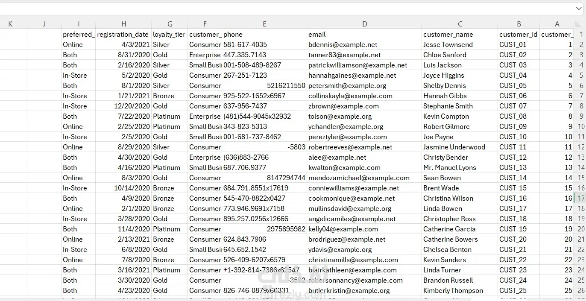Image resolution: width=586 pixels, height=301 pixels.
Task: Select phone (481)544-9045x32932
Action: coord(264,117)
